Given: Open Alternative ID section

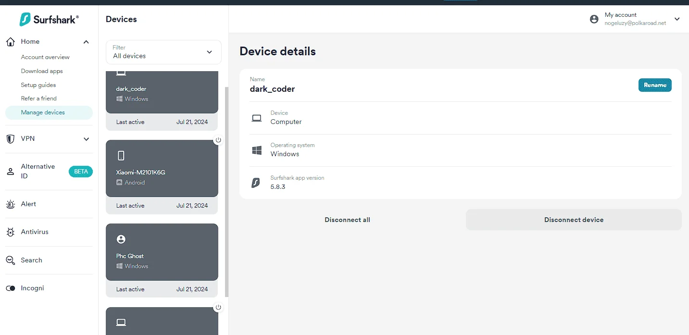Looking at the screenshot, I should click(x=38, y=172).
